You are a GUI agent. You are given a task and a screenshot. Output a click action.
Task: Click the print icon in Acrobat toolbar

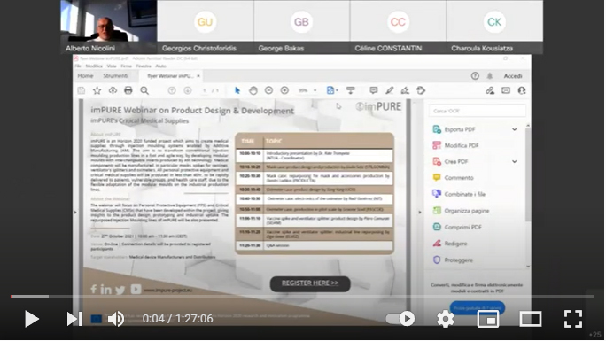pos(128,90)
